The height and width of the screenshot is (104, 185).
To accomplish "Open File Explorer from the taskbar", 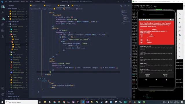I will 45,102.
